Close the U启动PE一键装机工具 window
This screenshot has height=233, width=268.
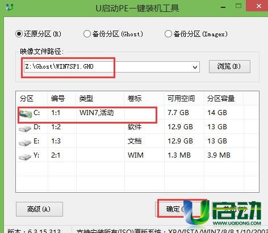258,6
